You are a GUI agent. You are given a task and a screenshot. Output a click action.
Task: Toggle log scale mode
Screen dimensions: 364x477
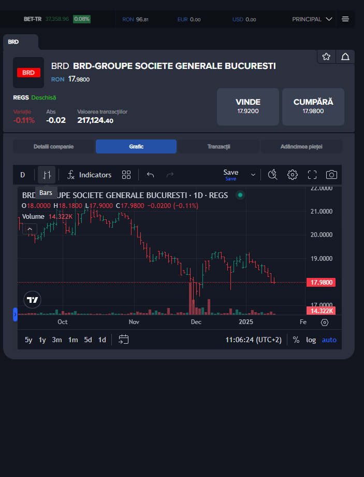[x=311, y=340]
